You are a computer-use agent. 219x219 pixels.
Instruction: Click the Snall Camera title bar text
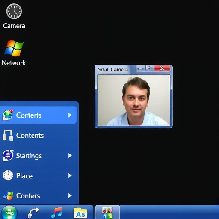113,70
